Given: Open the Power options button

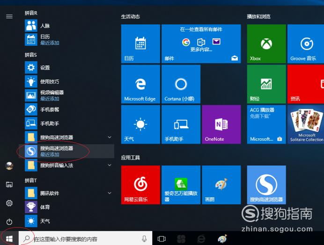Looking at the screenshot, I should click(9, 222).
